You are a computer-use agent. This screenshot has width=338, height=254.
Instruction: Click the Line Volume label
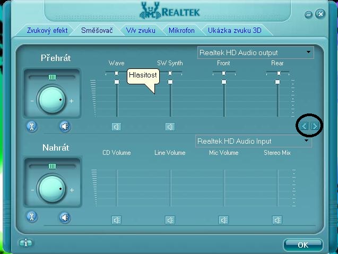(x=170, y=153)
